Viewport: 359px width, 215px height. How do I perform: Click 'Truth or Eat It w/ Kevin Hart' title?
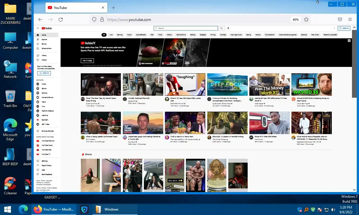(181, 137)
